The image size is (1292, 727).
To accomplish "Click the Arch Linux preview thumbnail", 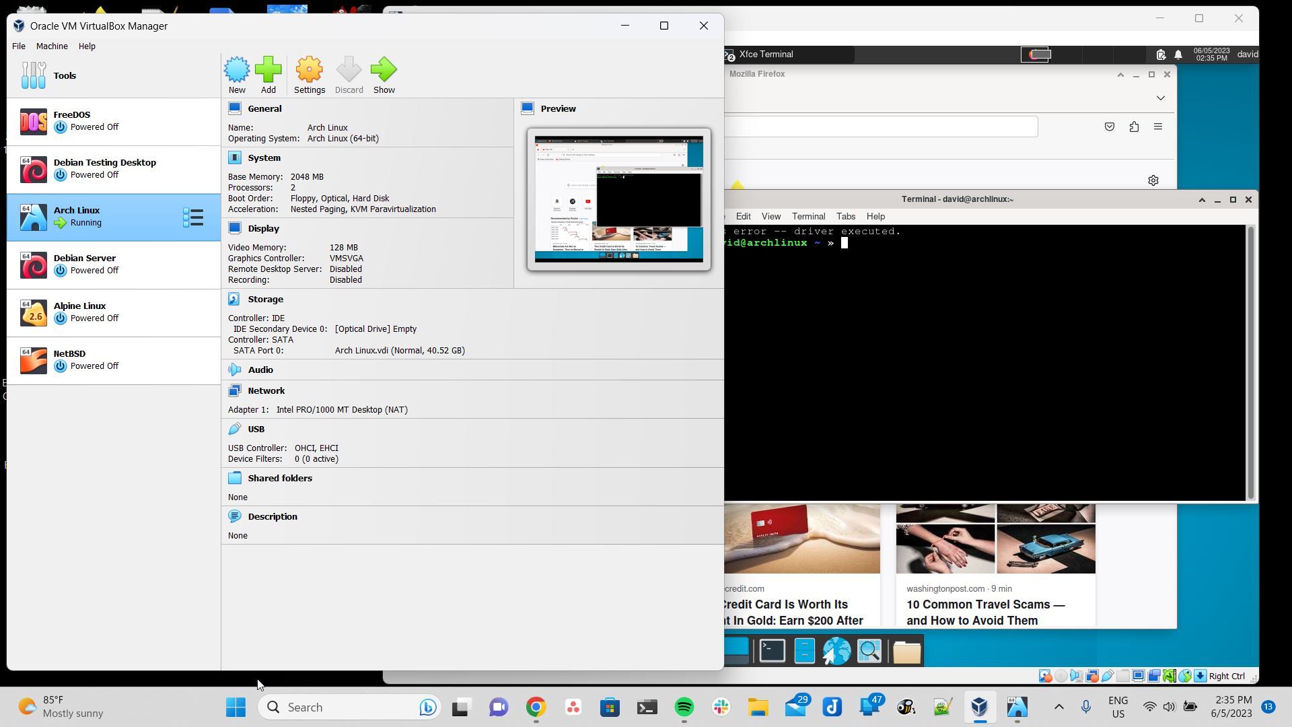I will (618, 199).
